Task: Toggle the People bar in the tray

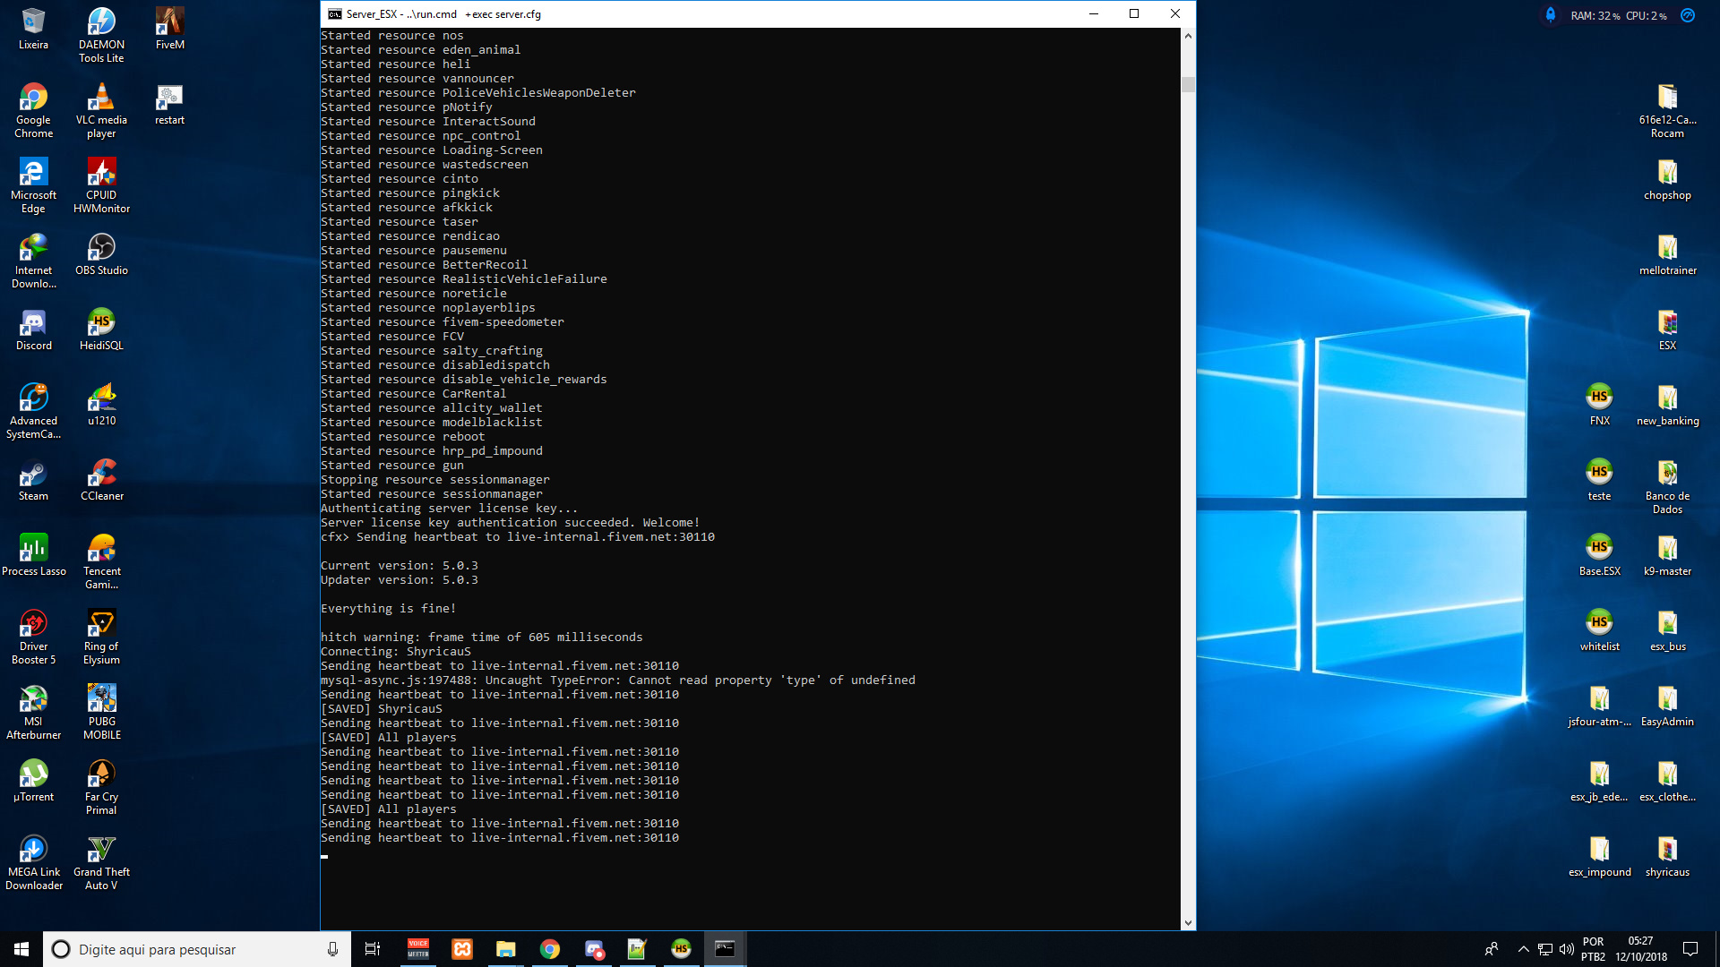Action: pyautogui.click(x=1492, y=948)
